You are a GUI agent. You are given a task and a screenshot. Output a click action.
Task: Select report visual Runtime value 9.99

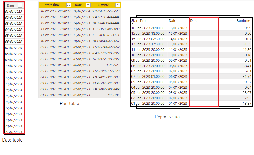coord(248,28)
